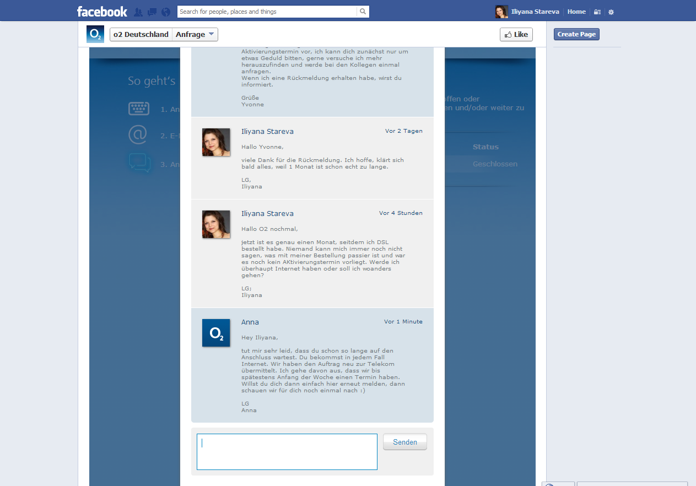Click the Status column header
The image size is (696, 486).
pyautogui.click(x=485, y=147)
